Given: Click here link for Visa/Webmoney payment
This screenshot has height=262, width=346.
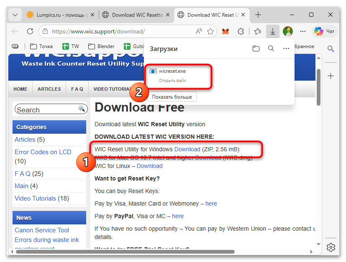Looking at the screenshot, I should coord(211,203).
